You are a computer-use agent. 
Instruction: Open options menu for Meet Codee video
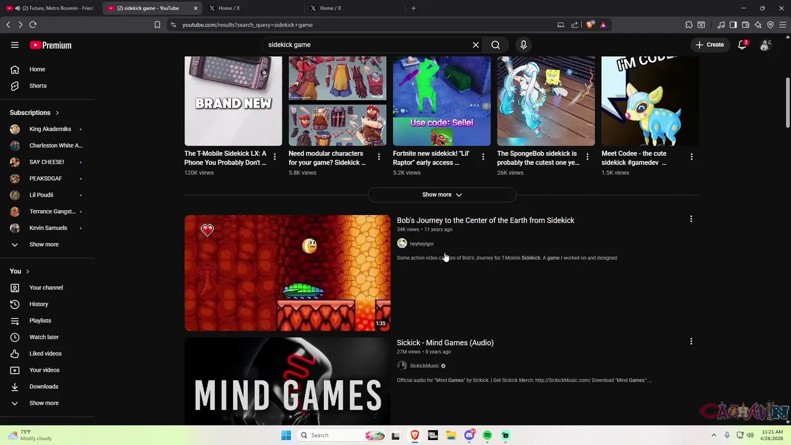pos(692,157)
